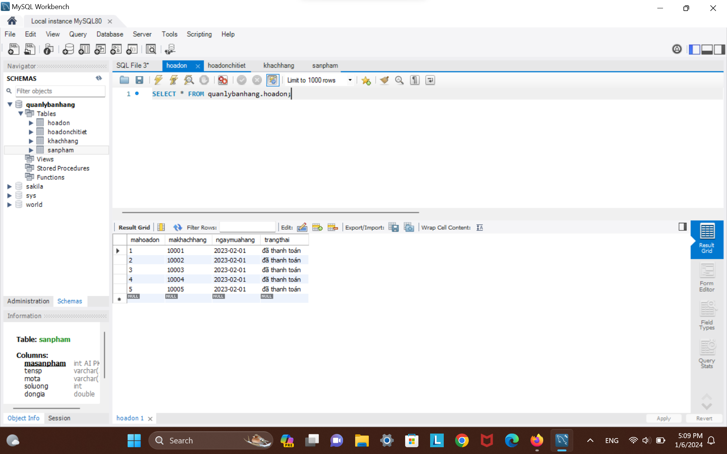727x454 pixels.
Task: Search table data icon
Action: (151, 49)
